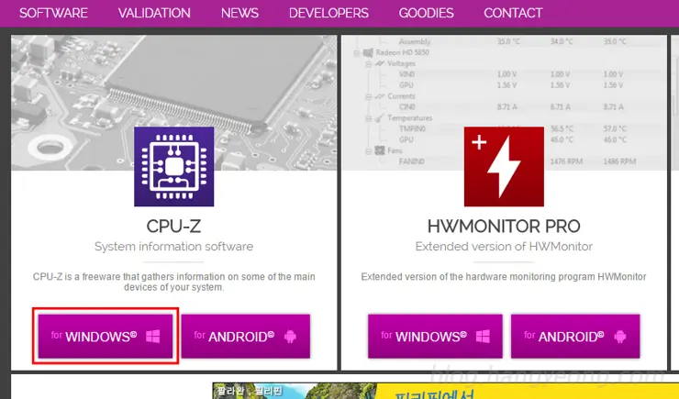Click the HWMONITOR PRO product title
This screenshot has width=679, height=399.
click(x=504, y=226)
